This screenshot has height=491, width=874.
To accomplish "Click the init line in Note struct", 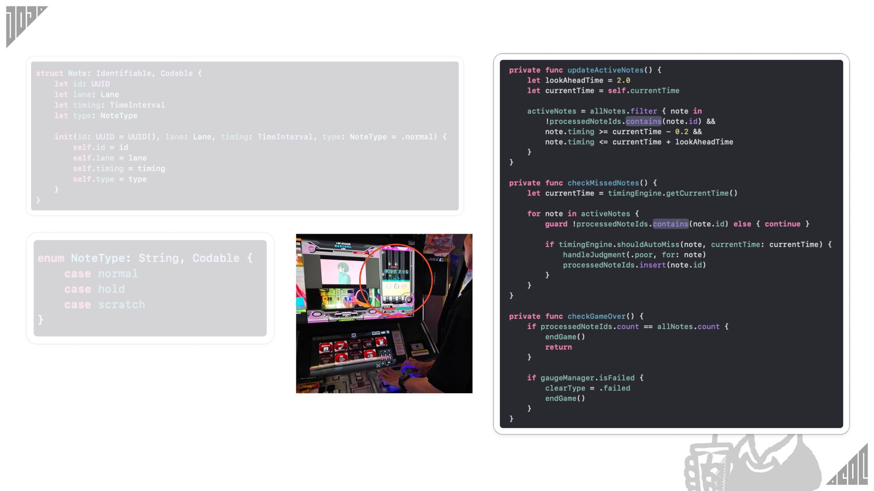I will point(250,137).
